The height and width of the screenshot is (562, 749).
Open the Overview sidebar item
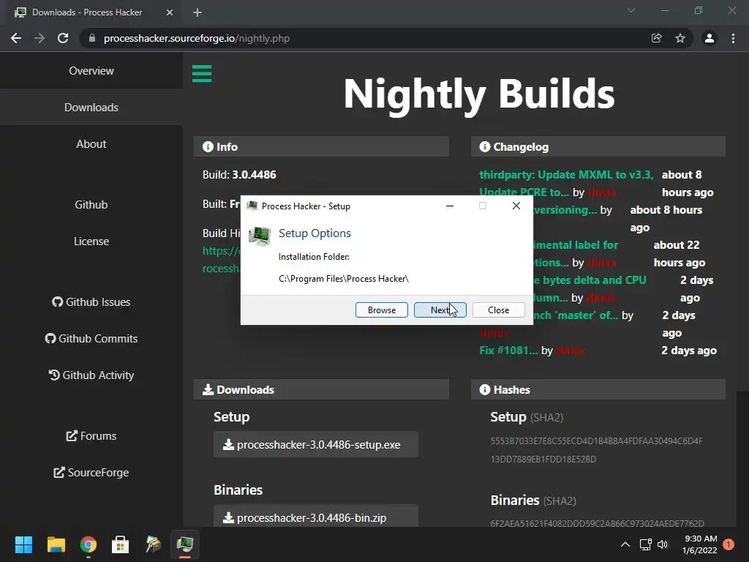91,71
